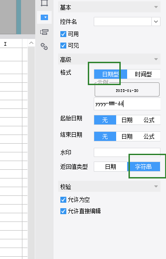Set 起始日期 to 公式

[149, 120]
